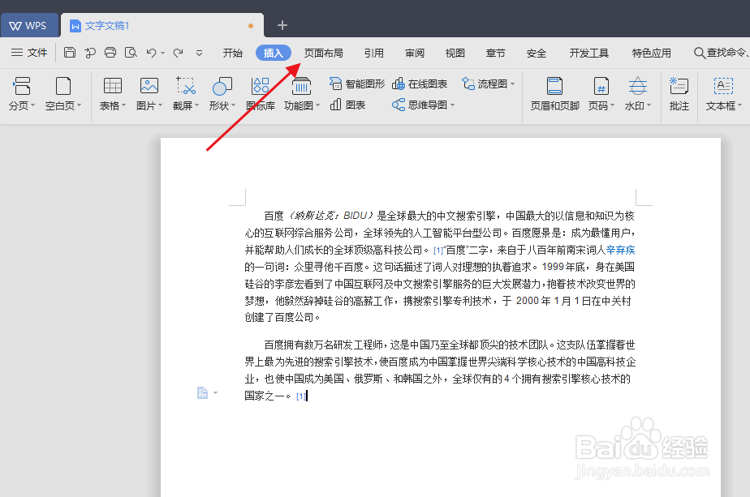Click the WPS home tab
The height and width of the screenshot is (497, 750).
[x=29, y=25]
